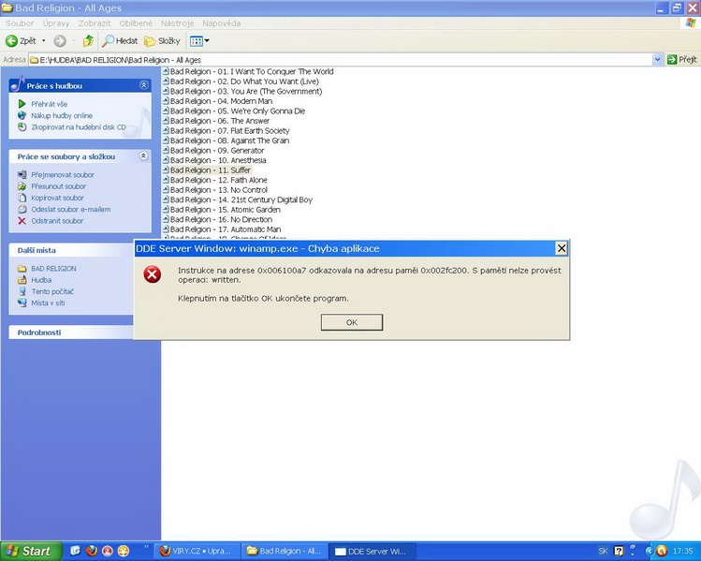The width and height of the screenshot is (701, 561).
Task: Click Přejmenovat soubor link
Action: coord(63,174)
